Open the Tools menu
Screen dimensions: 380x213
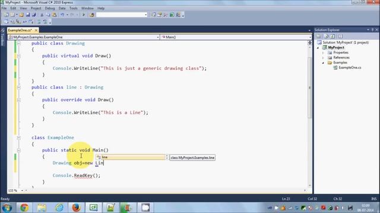[74, 8]
